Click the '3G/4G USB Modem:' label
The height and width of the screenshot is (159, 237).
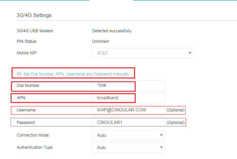[x=35, y=31]
